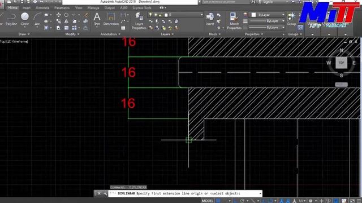Toggle the MODEL space button

point(208,201)
